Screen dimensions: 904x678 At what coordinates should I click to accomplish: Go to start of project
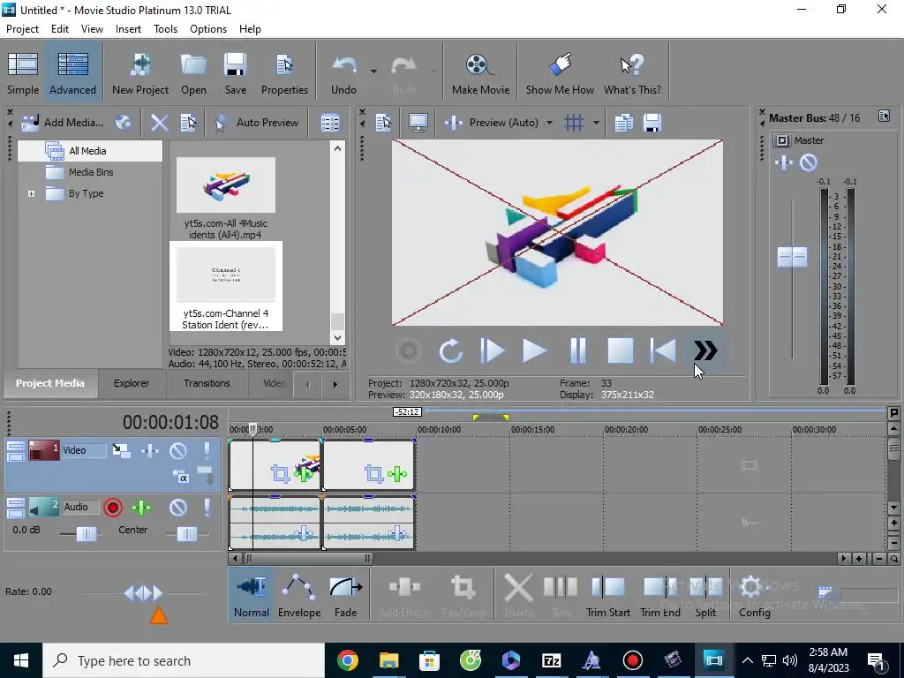pyautogui.click(x=663, y=350)
